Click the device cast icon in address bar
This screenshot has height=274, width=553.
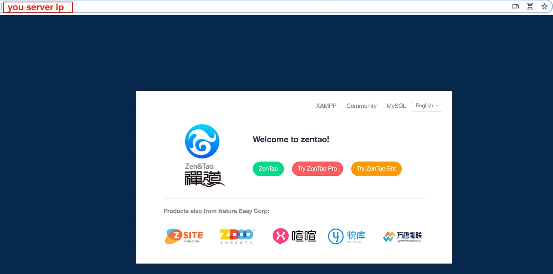click(515, 6)
